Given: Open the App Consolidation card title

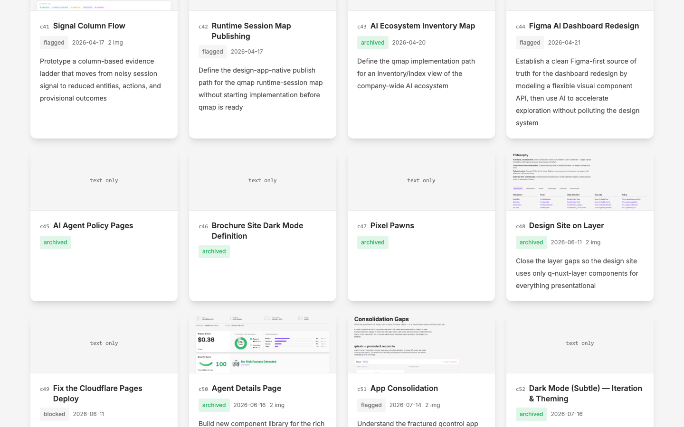Looking at the screenshot, I should [x=404, y=388].
